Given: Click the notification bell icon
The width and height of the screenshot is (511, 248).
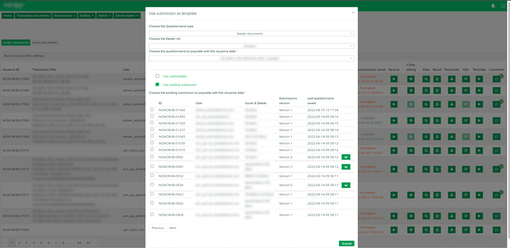Looking at the screenshot, I should pos(493,6).
